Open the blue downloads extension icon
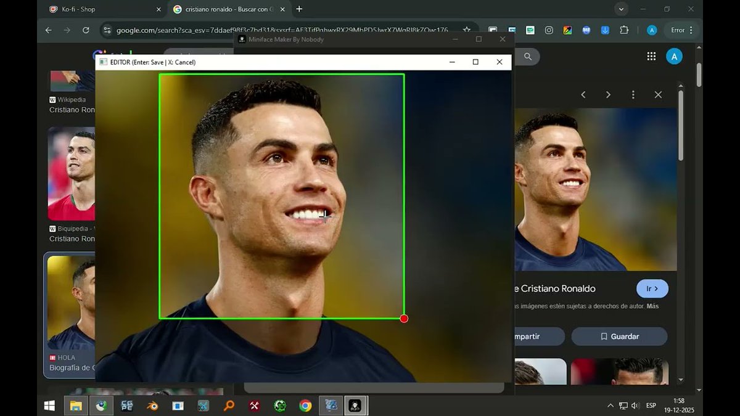The image size is (740, 416). click(x=606, y=30)
